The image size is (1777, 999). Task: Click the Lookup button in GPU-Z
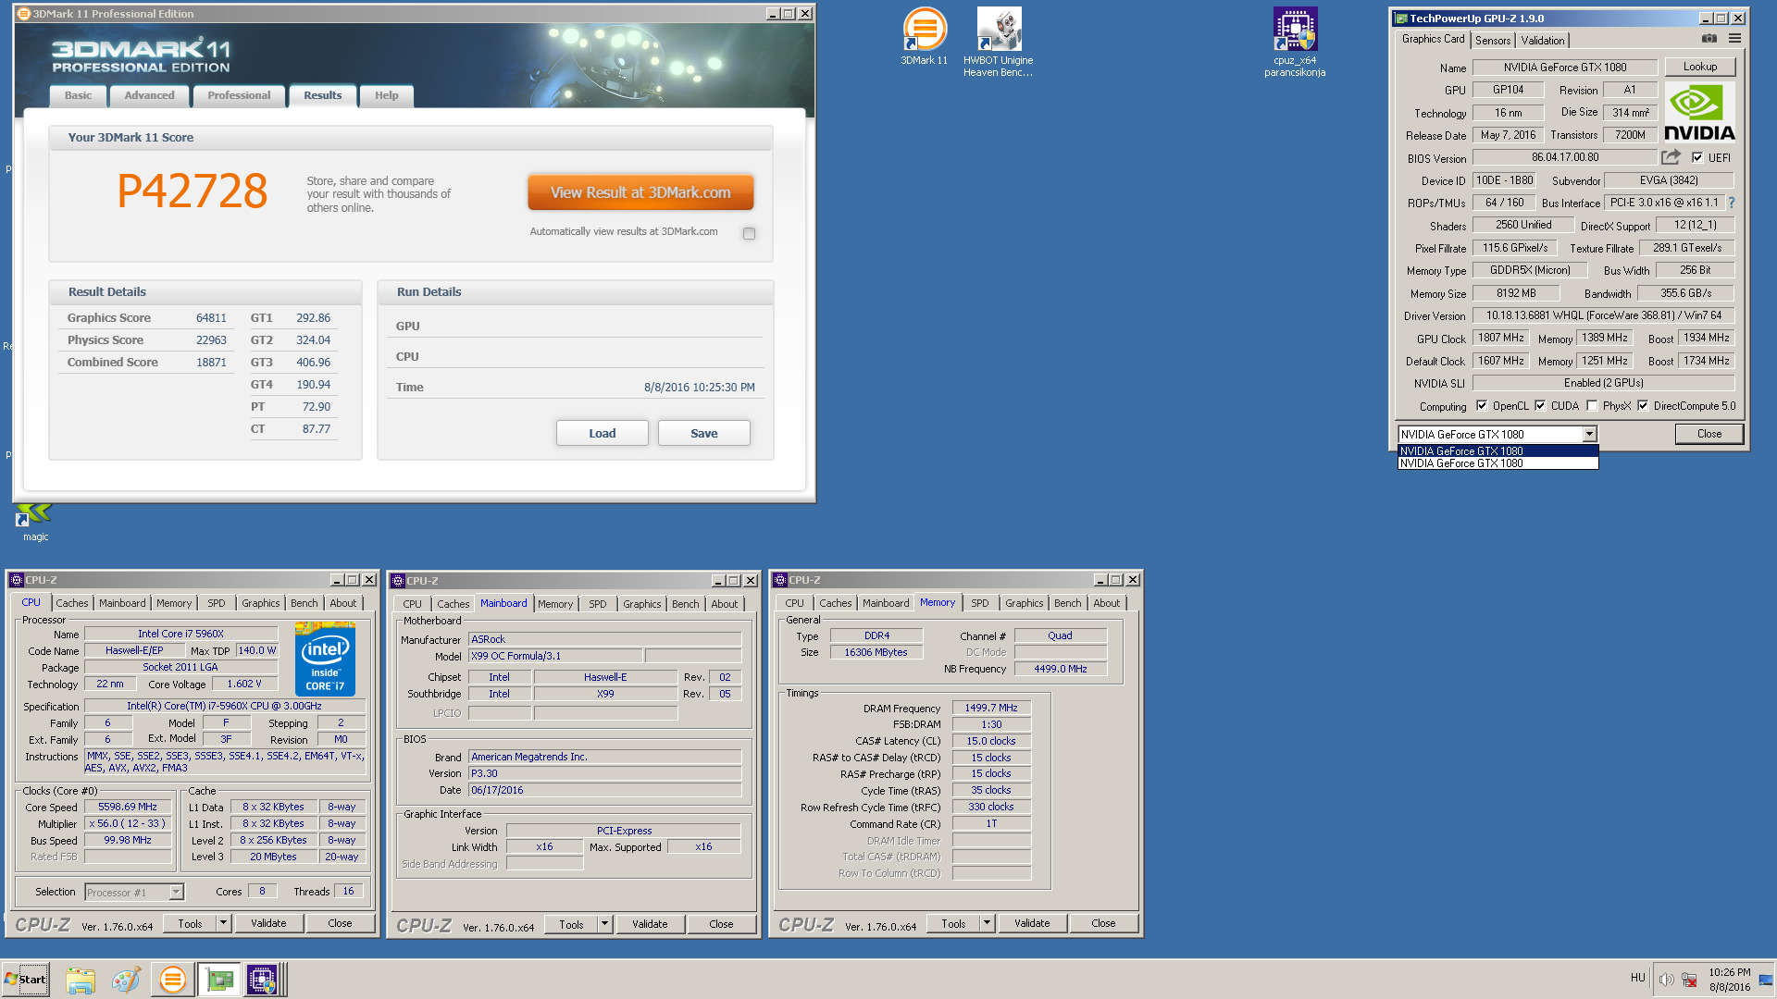[x=1699, y=67]
